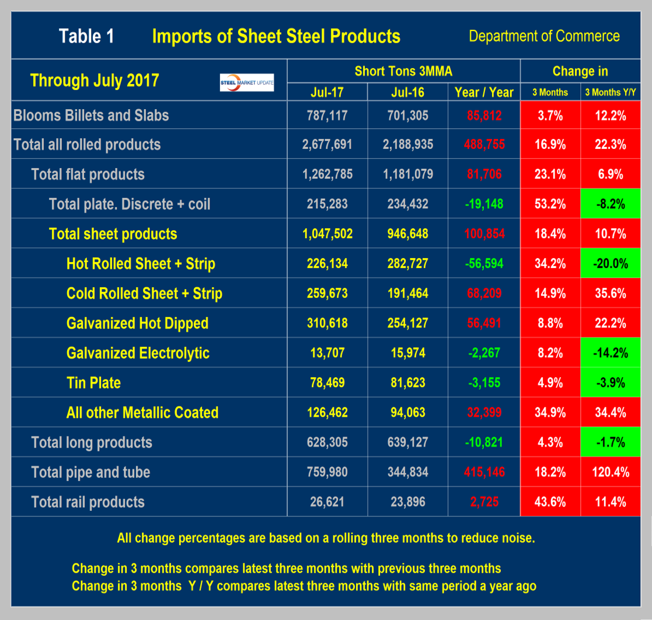This screenshot has width=652, height=620.
Task: Click the Year / Year column header
Action: click(x=484, y=92)
